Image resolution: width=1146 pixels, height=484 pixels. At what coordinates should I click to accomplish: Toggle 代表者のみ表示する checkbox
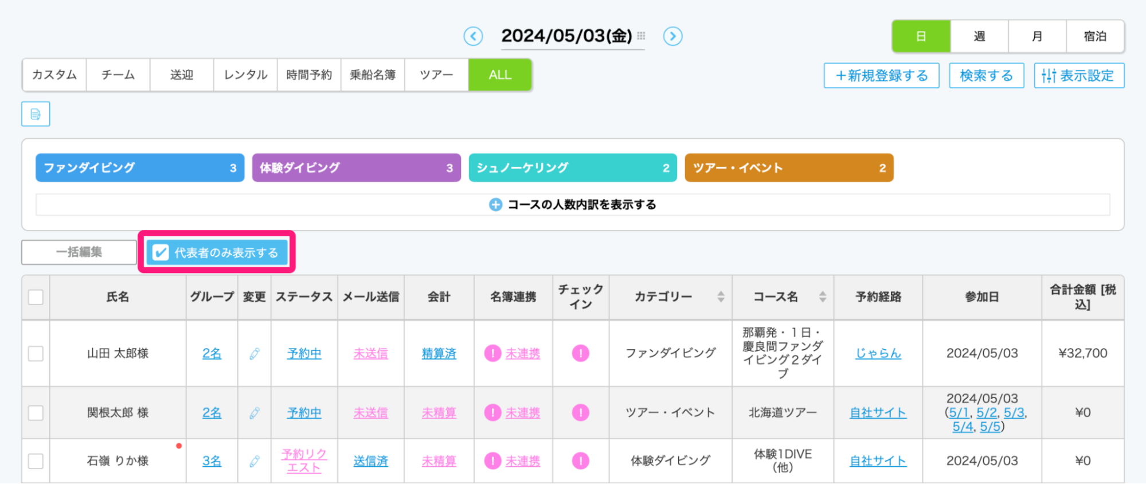pyautogui.click(x=161, y=252)
